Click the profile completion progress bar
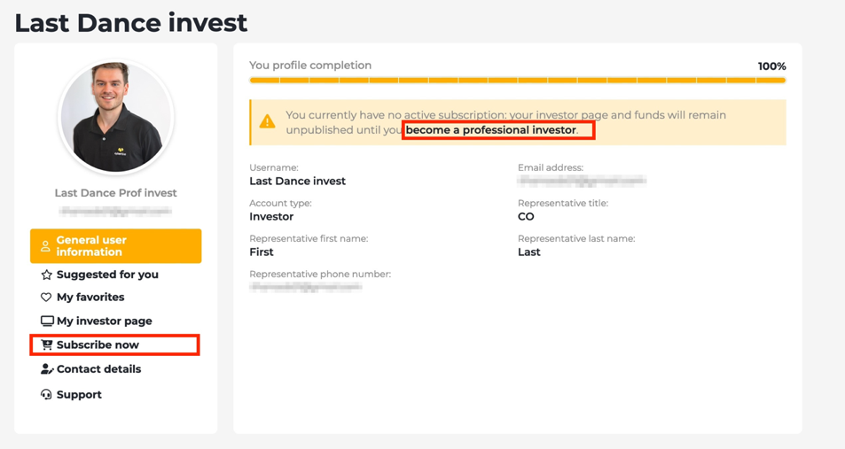 tap(517, 80)
